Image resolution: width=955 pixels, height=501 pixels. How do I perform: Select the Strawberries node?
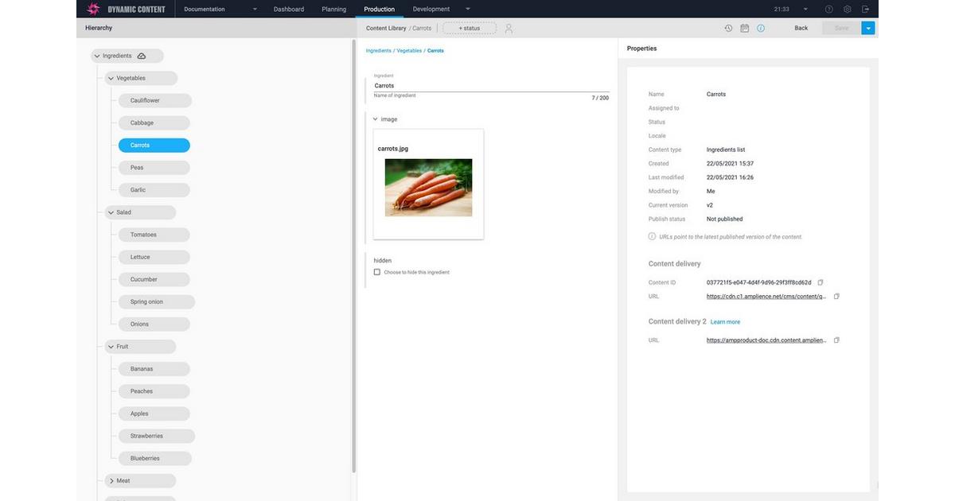pyautogui.click(x=157, y=436)
